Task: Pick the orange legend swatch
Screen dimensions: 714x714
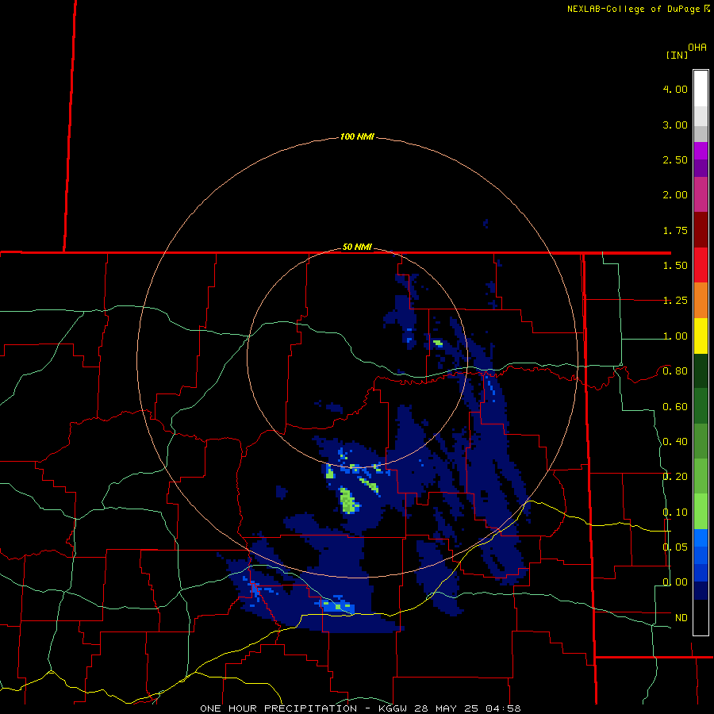Action: 701,300
